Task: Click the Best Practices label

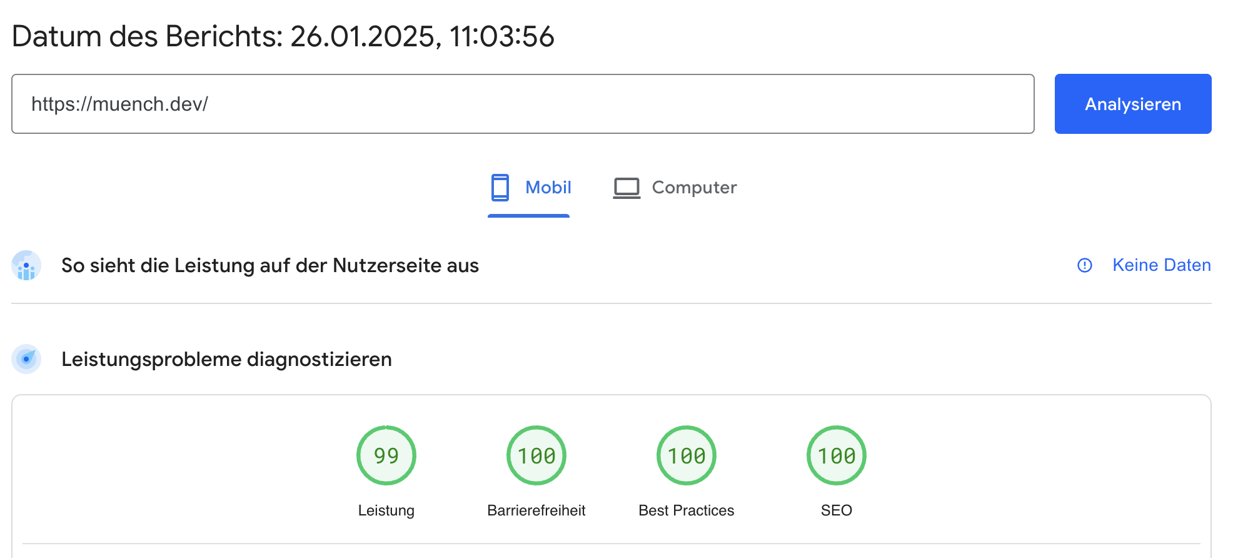Action: click(x=687, y=510)
